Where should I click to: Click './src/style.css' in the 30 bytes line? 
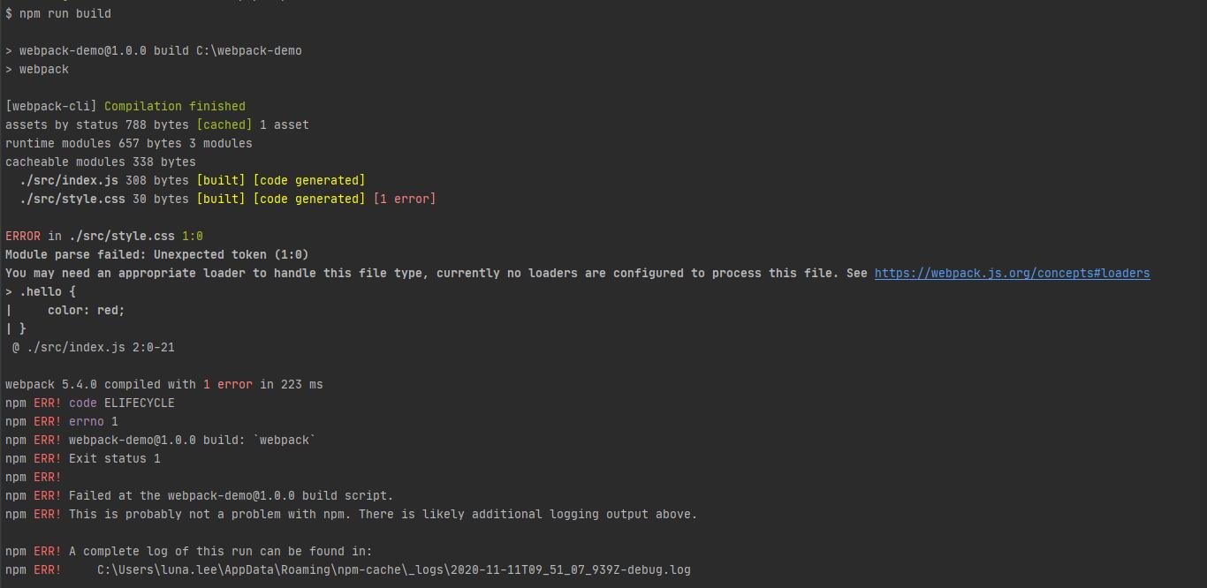click(72, 200)
